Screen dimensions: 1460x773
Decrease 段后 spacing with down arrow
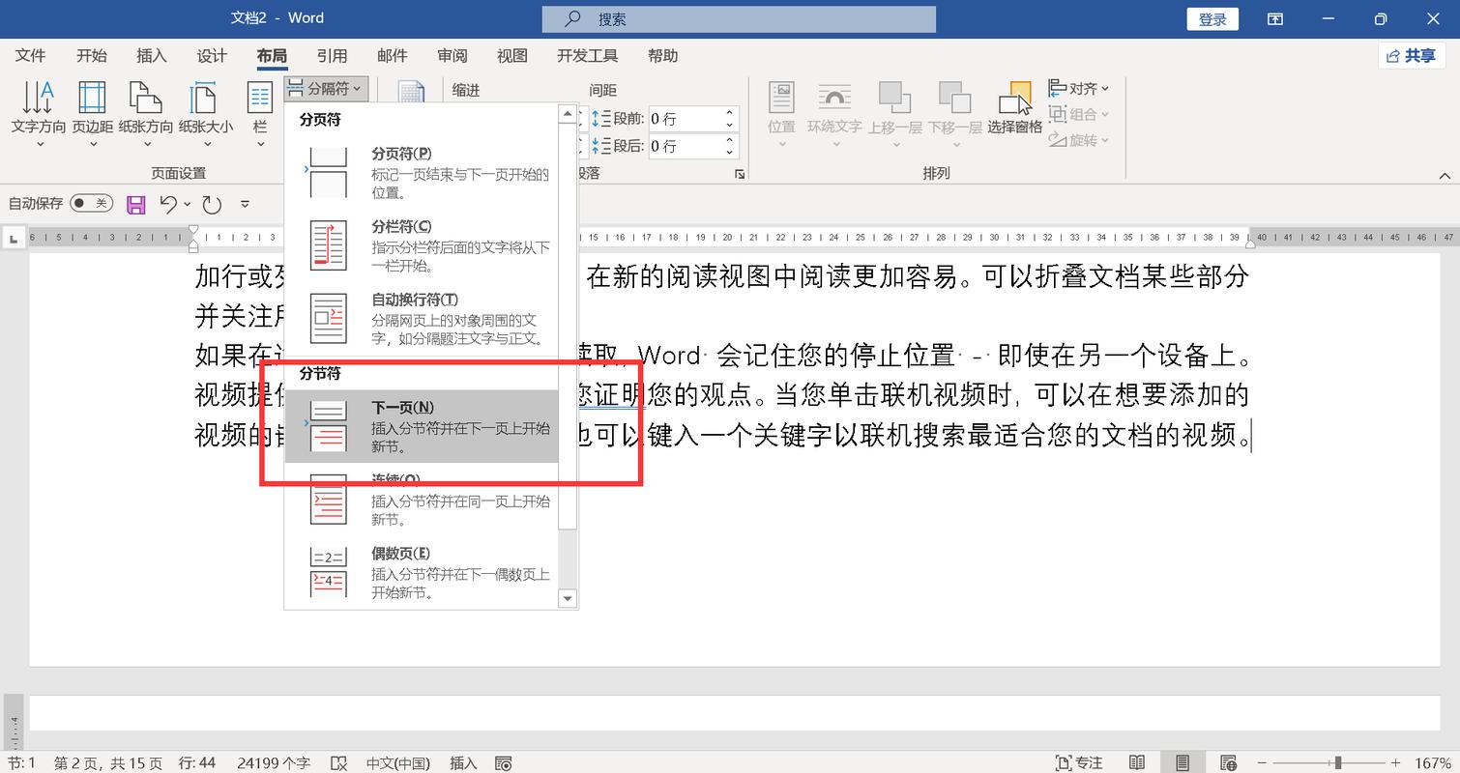[x=730, y=152]
